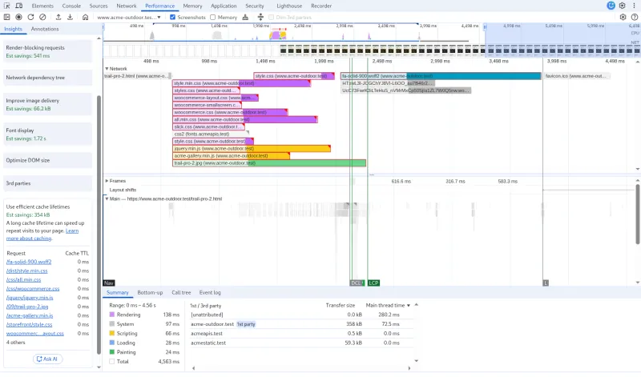Go to the Performance home landing icon

[x=85, y=17]
